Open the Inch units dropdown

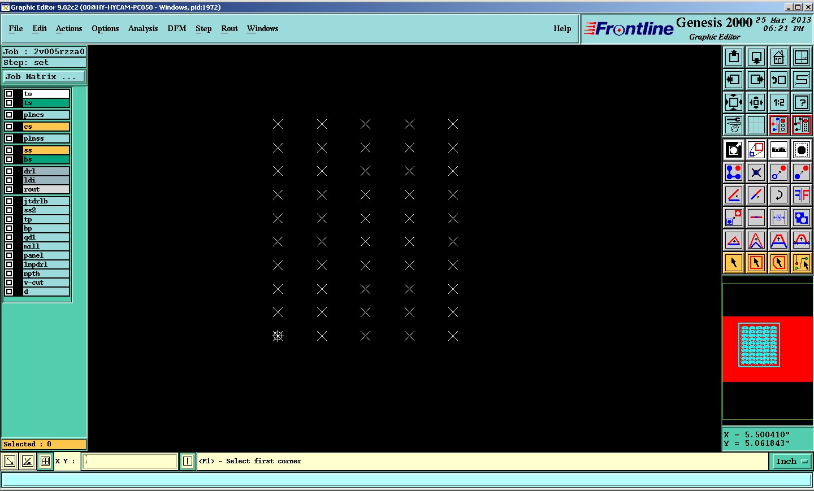(x=791, y=462)
